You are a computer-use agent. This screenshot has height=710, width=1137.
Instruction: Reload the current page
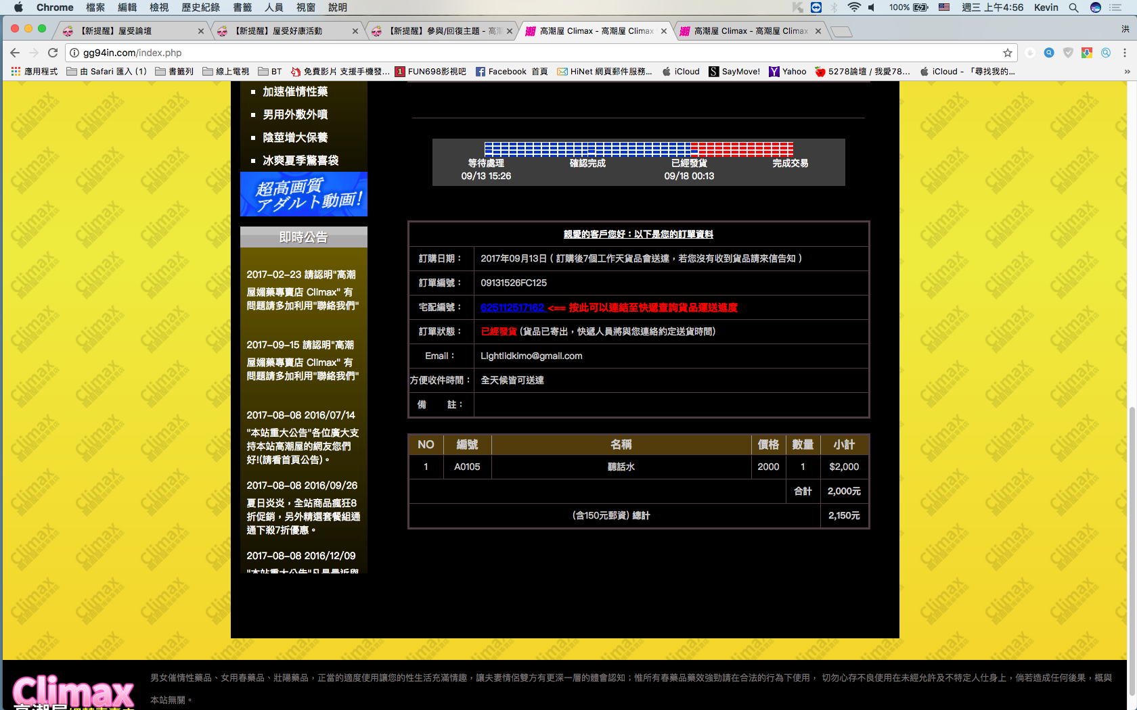click(x=53, y=53)
